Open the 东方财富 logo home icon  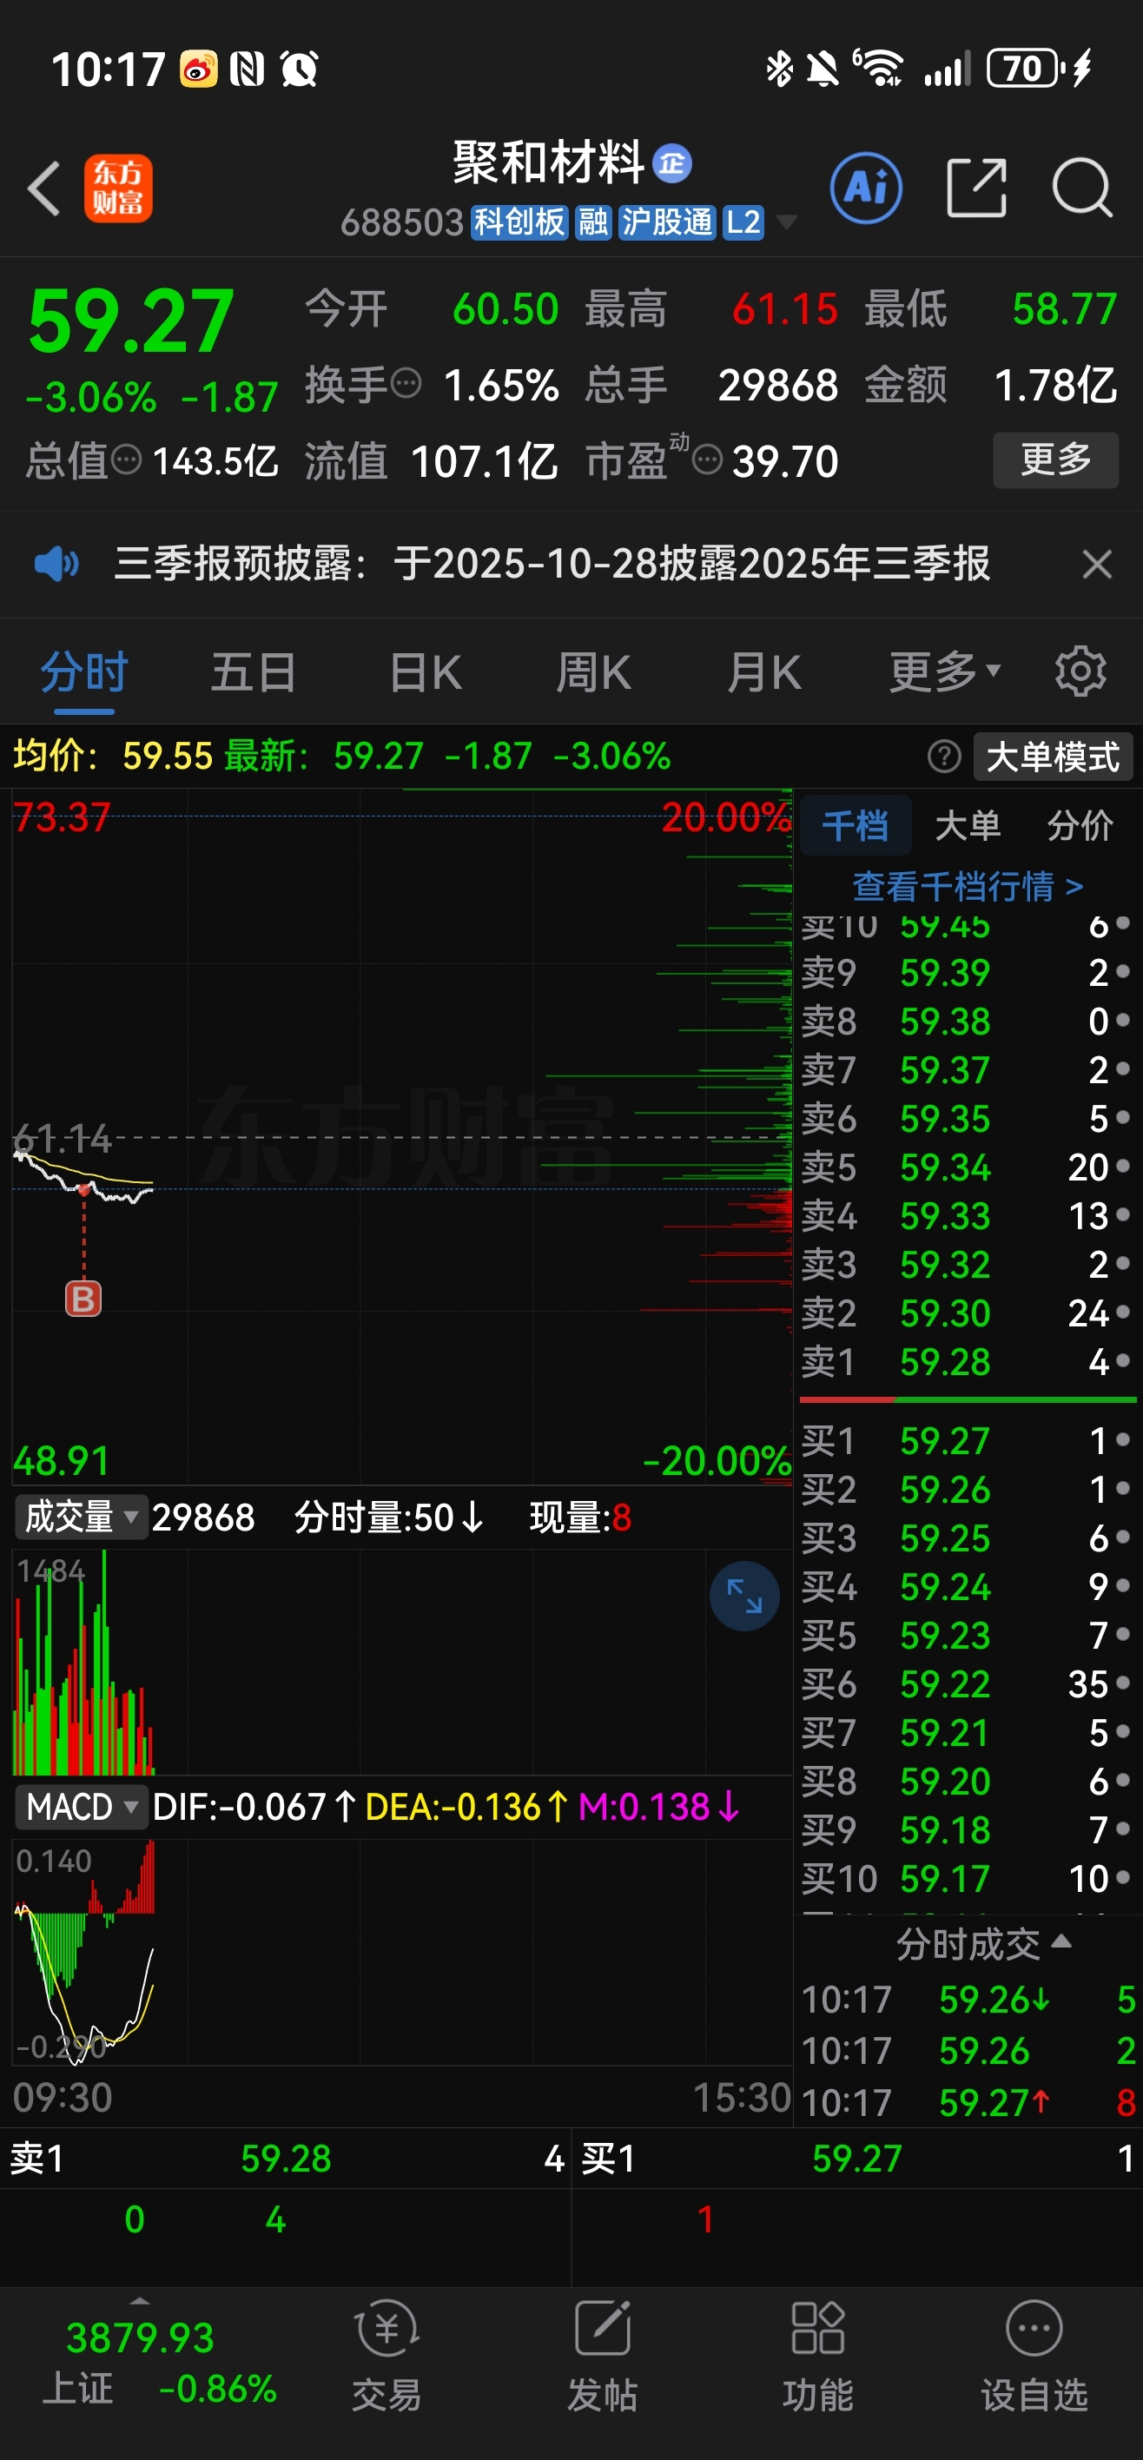[x=117, y=188]
